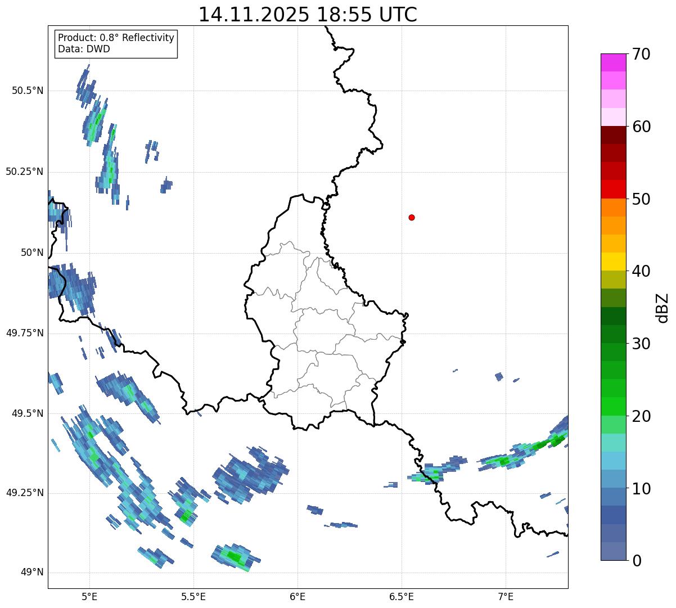The width and height of the screenshot is (676, 608).
Task: Click the 5°E longitude label
Action: click(x=89, y=596)
